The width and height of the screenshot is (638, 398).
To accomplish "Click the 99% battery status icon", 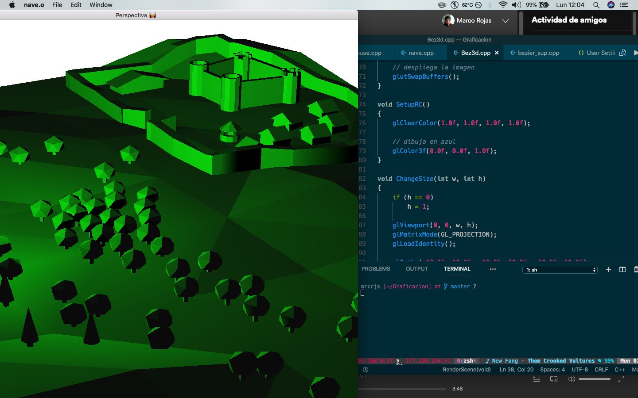I will pos(537,5).
